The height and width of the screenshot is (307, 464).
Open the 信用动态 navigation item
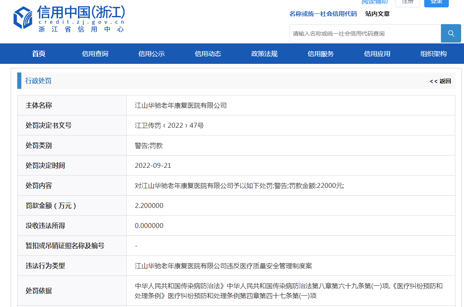(208, 54)
